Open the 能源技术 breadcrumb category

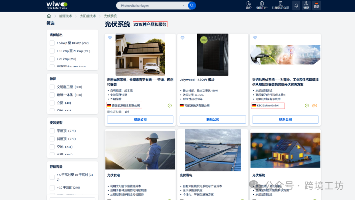click(65, 15)
